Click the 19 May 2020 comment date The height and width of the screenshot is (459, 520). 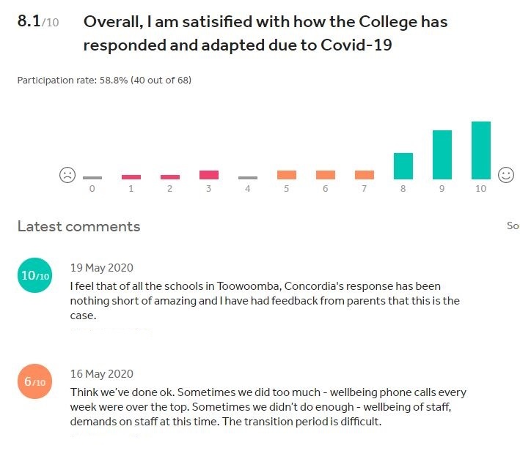click(102, 268)
